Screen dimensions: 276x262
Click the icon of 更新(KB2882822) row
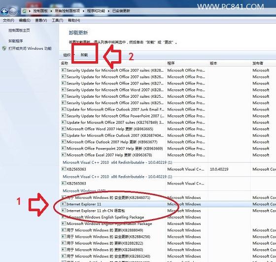click(64, 243)
